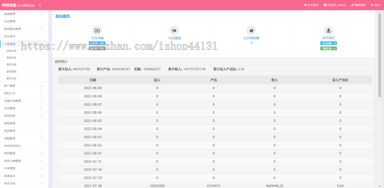Viewport: 384px width, 188px height.
Task: Open the 靓号管理 submenu item
Action: (x=12, y=72)
